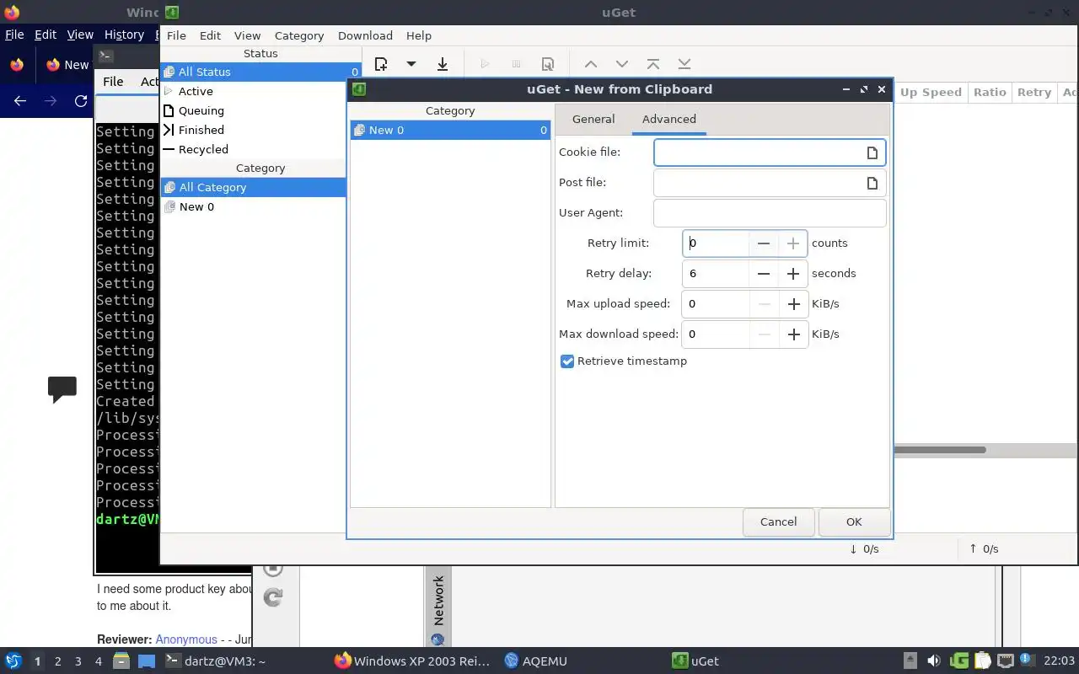Open the start menu icon in taskbar
Viewport: 1079px width, 674px height.
click(x=13, y=661)
